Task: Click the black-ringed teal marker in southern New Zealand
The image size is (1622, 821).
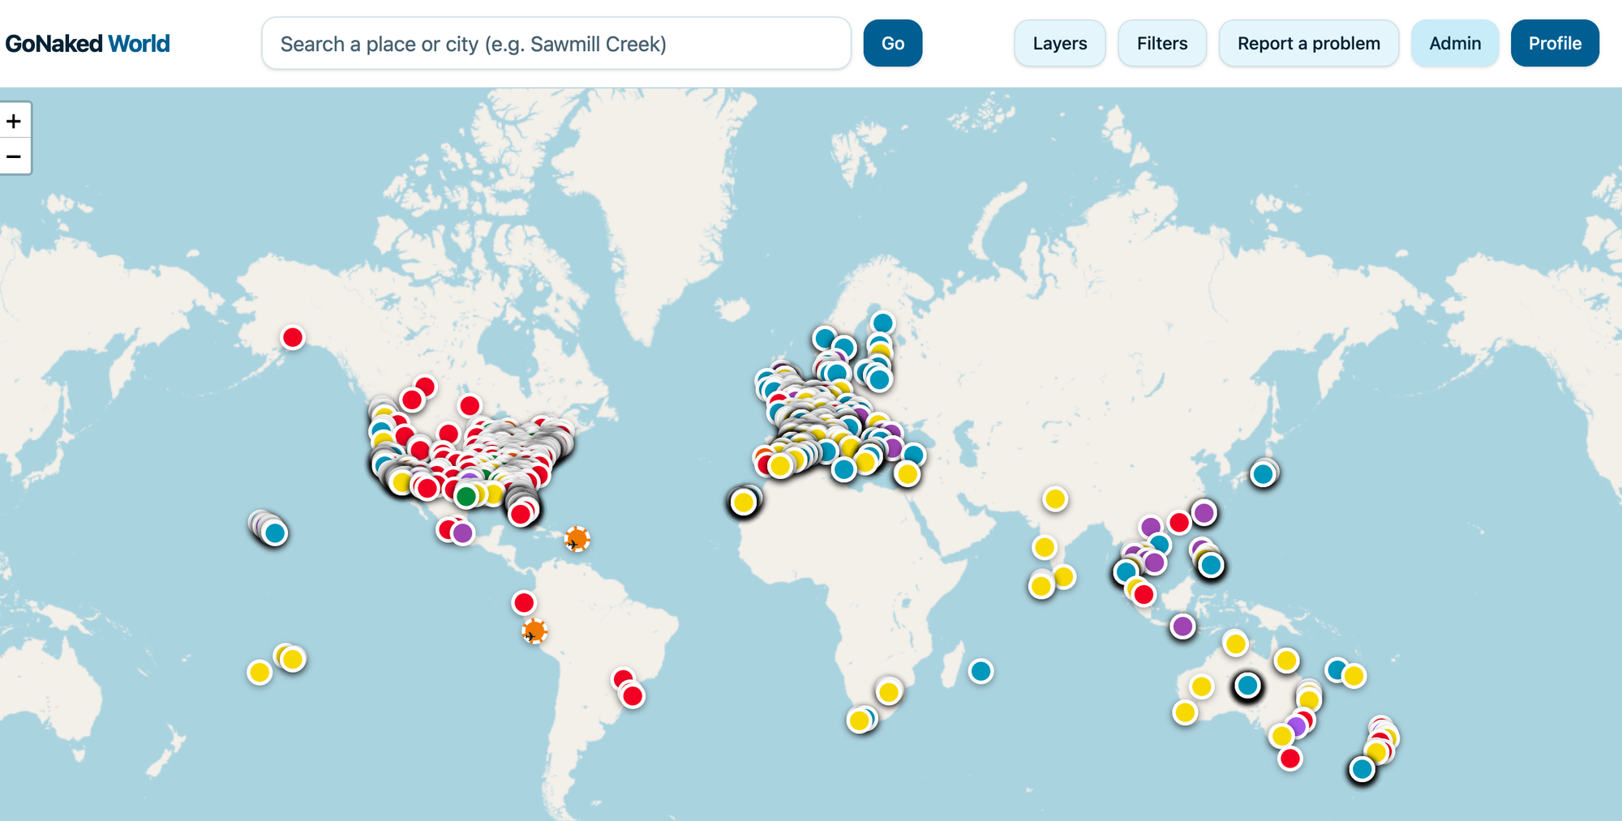Action: 1362,769
